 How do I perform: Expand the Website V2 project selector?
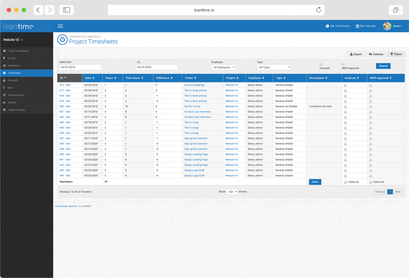click(x=13, y=40)
